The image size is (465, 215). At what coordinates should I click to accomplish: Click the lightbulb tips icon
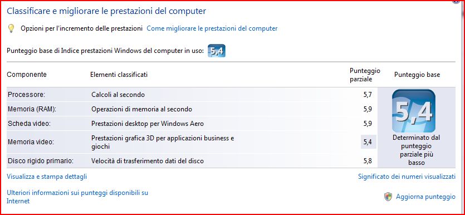(11, 28)
